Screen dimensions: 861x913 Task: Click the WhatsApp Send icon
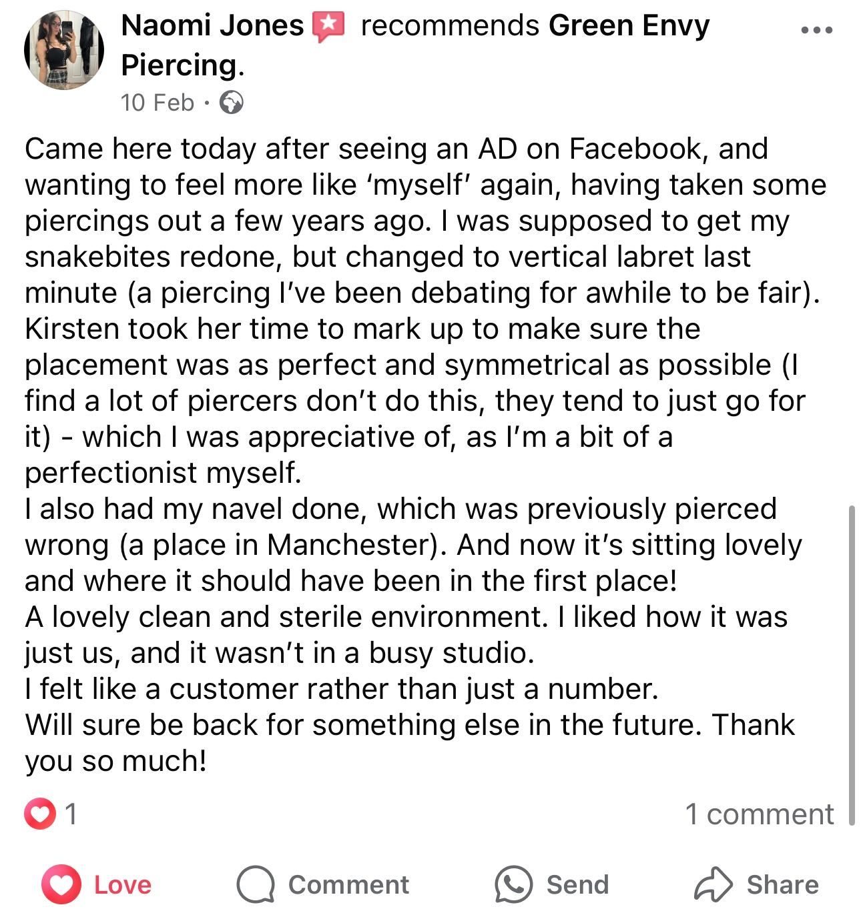[513, 885]
